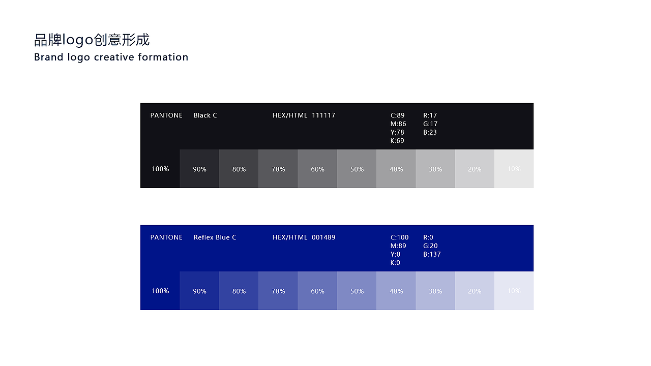Screen dimensions: 651x366
Task: Click the Chinese title 品牌logo创意形成
Action: [92, 40]
